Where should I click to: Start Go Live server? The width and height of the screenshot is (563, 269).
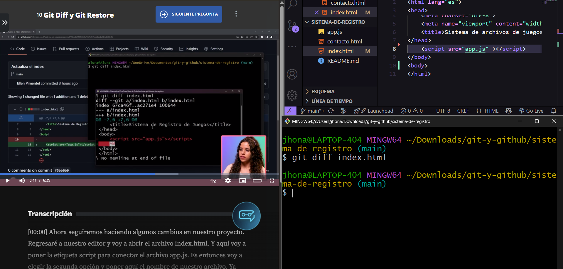531,111
